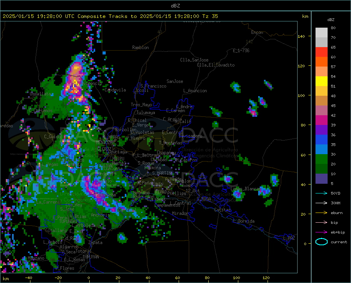This screenshot has width=351, height=283.
Task: Click the V_Flores place label
Action: click(65, 268)
